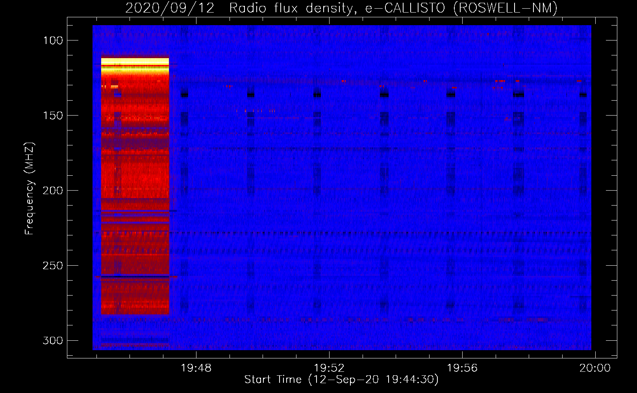The height and width of the screenshot is (393, 637).
Task: Click the 200 MHz frequency tick label
Action: (53, 191)
